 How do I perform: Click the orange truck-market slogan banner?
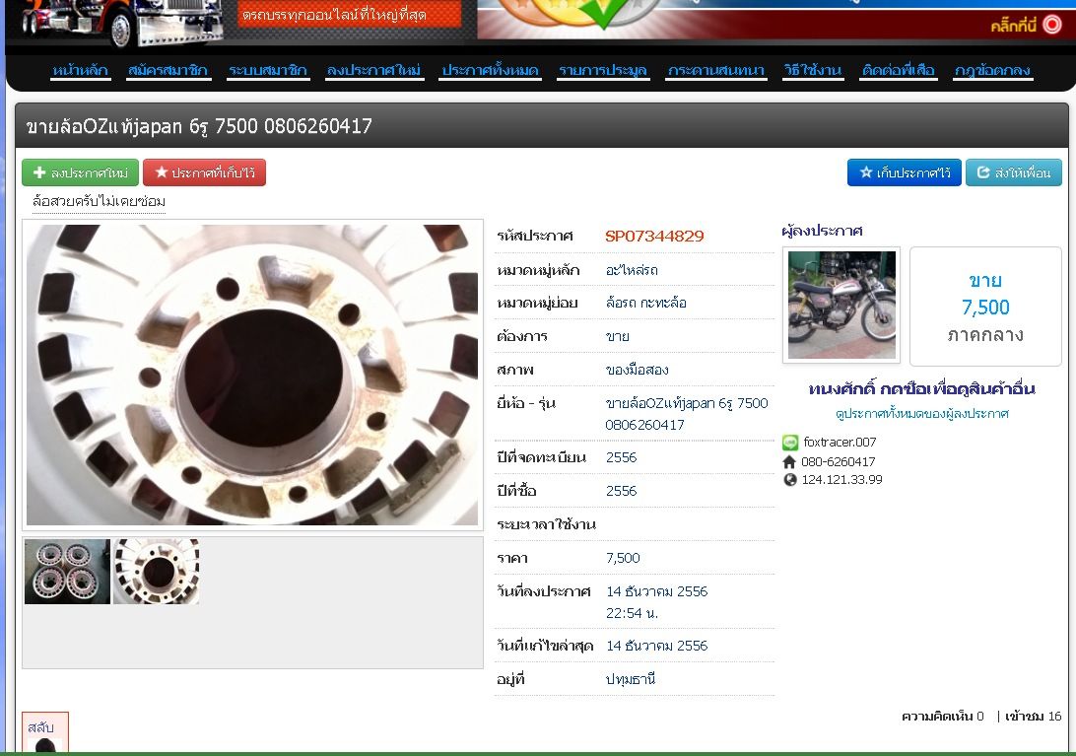point(349,15)
